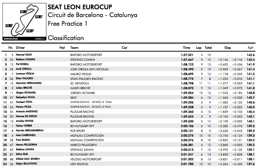The image size is (258, 166).
Task: Click the Time column header
Action: tap(187, 48)
